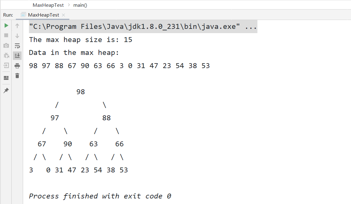Image resolution: width=351 pixels, height=204 pixels.
Task: Toggle scroll to end of output
Action: coord(17,56)
